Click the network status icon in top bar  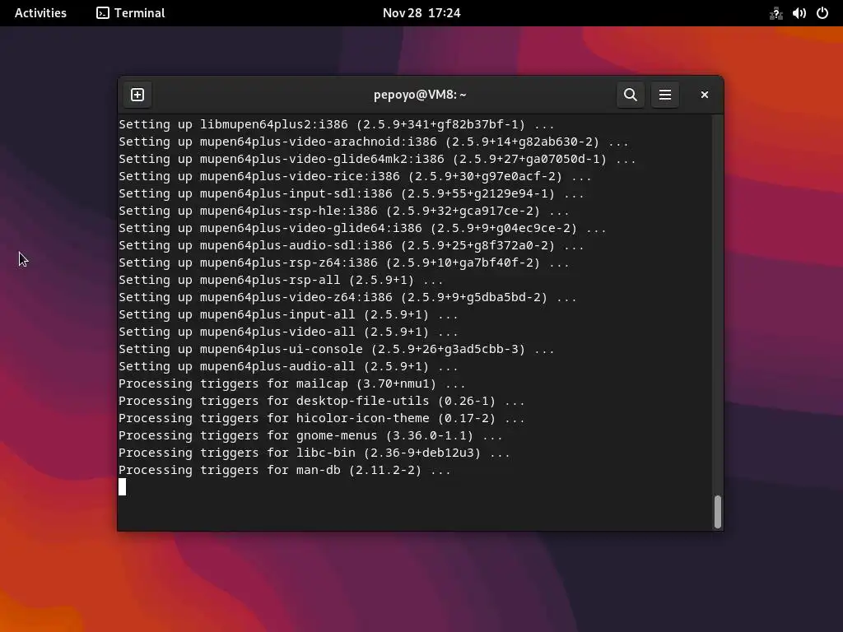[x=775, y=13]
